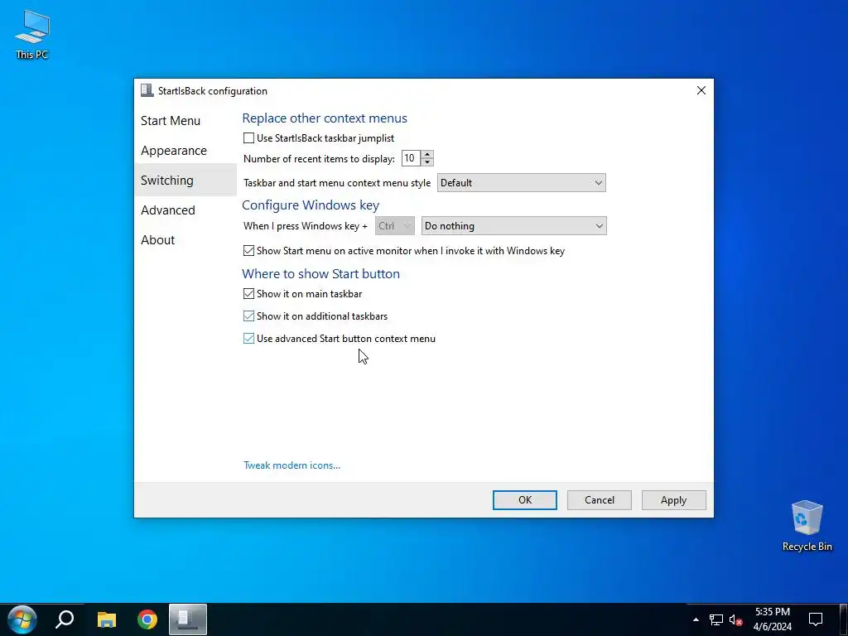Screen dimensions: 848x636
Task: Open the About section
Action: [x=185, y=239]
